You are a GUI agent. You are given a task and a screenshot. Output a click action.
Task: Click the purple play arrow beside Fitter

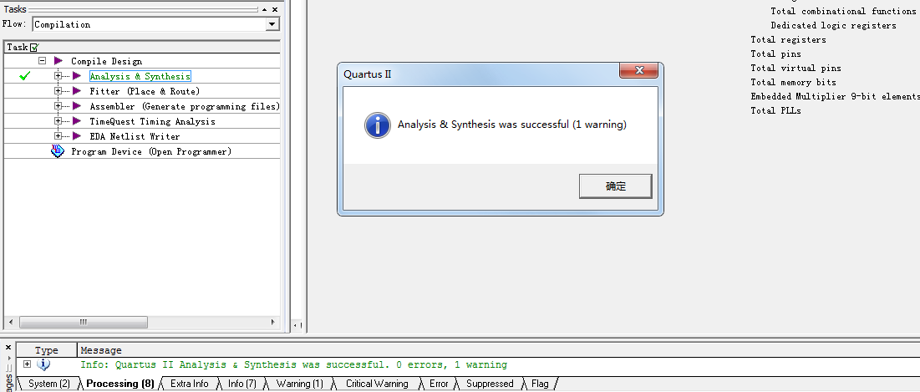click(x=77, y=91)
